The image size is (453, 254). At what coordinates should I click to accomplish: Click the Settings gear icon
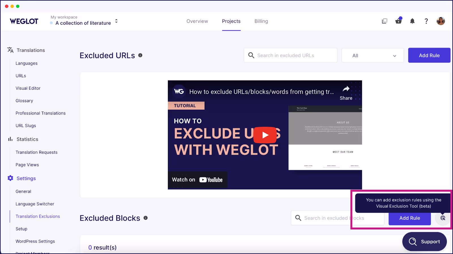[x=10, y=178]
